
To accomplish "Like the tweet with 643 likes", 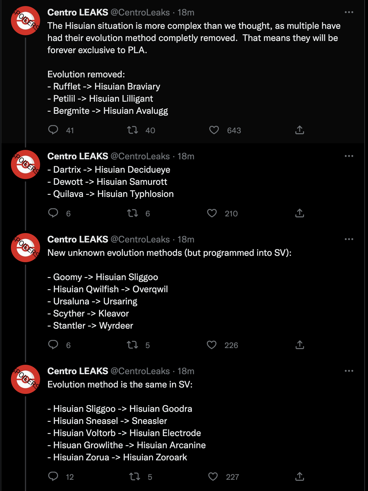I will [214, 130].
